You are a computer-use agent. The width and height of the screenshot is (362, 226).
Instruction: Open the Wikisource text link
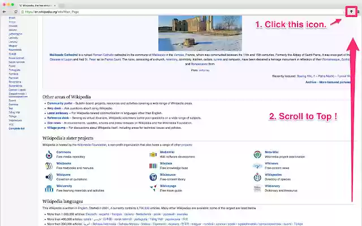coord(167,175)
